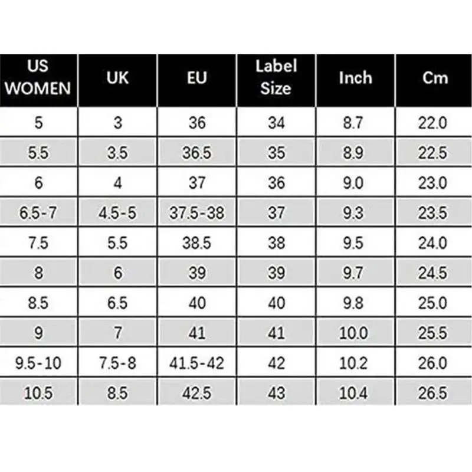The image size is (472, 472).
Task: Click the EU column header
Action: [197, 78]
